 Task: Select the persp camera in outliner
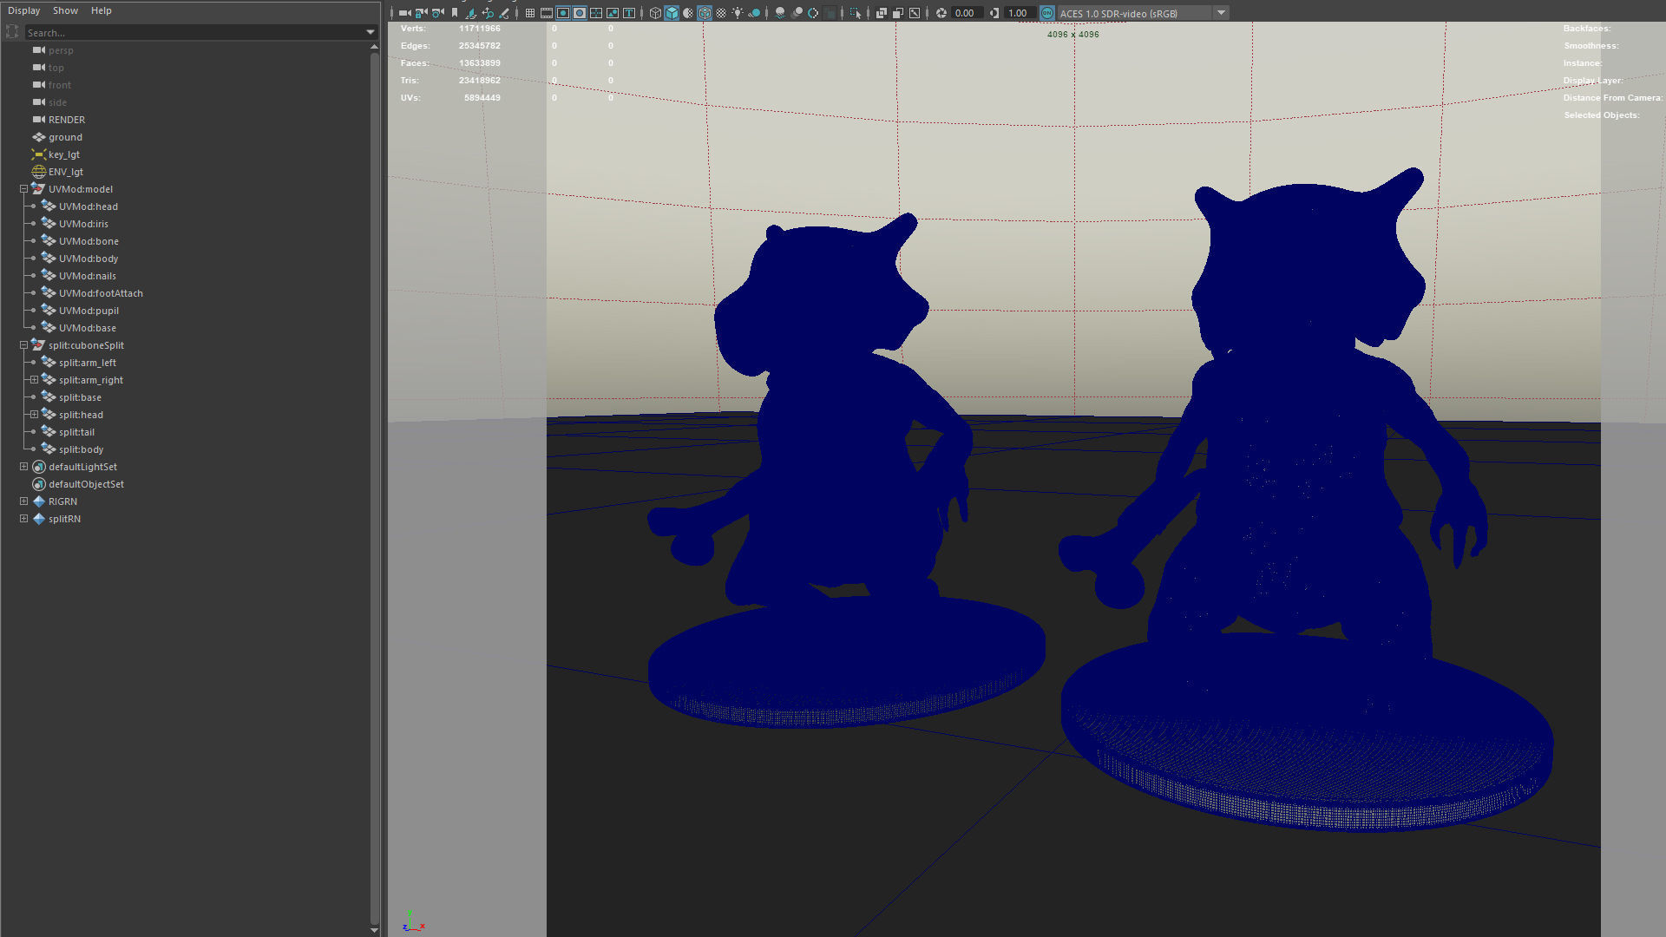pos(61,50)
